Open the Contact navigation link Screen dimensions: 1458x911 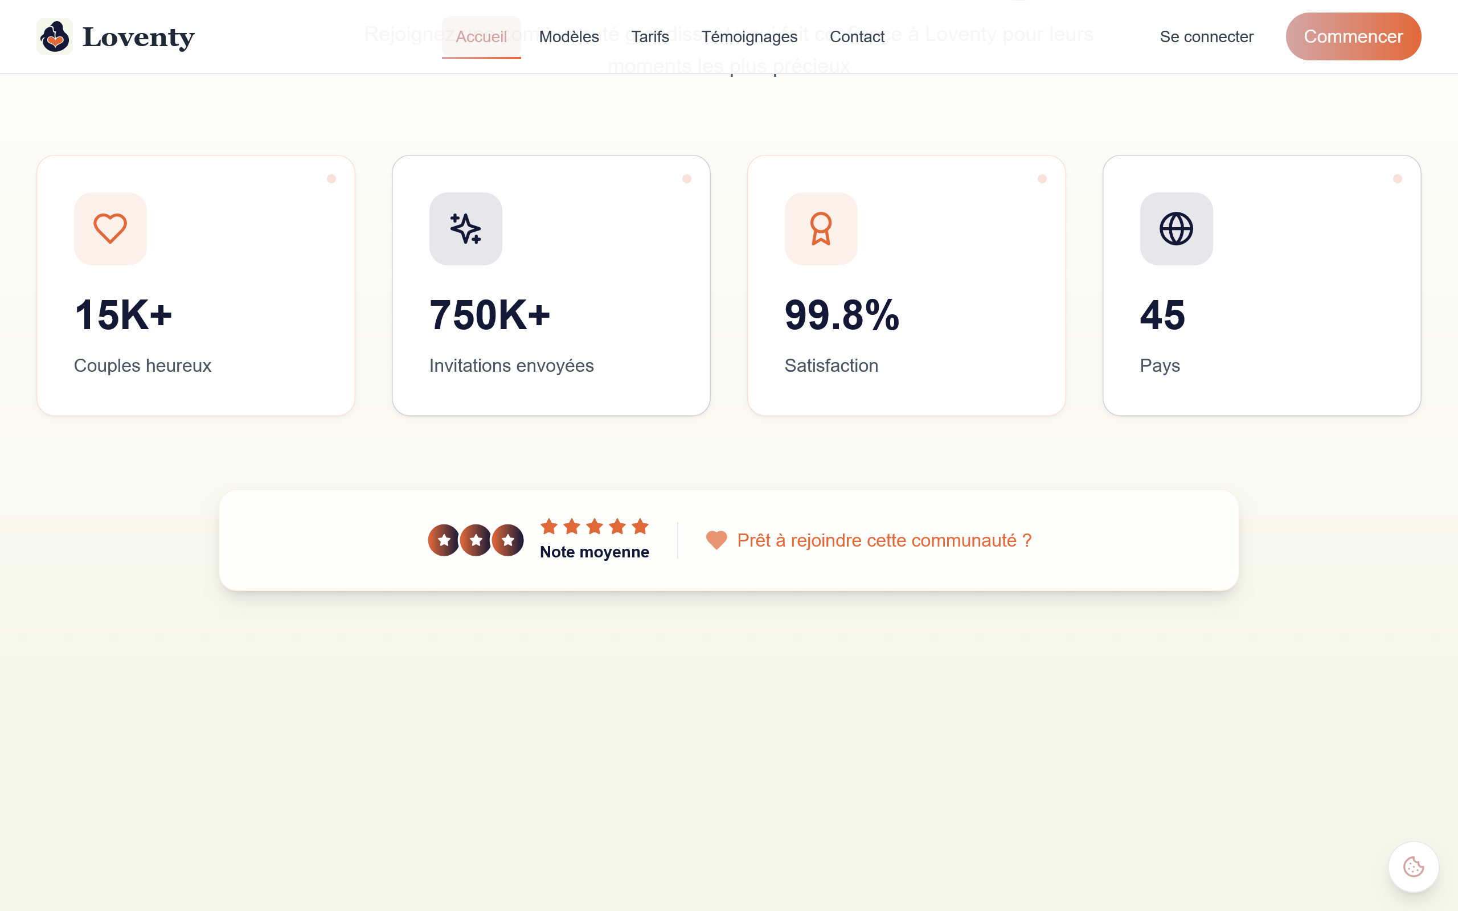(857, 37)
